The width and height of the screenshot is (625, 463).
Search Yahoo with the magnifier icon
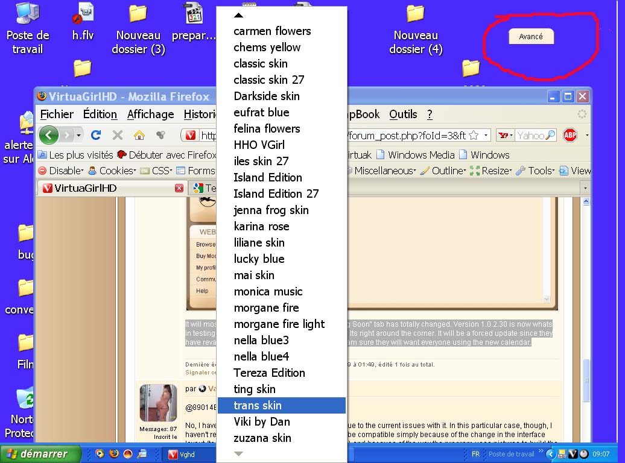tap(550, 136)
